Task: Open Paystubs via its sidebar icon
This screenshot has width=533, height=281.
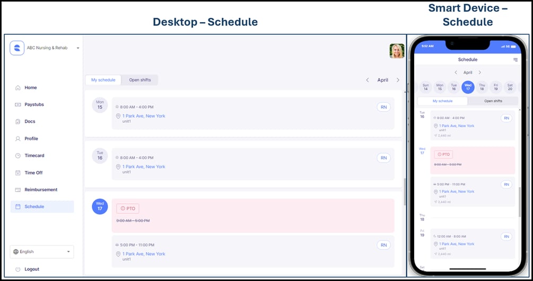Action: (x=18, y=105)
